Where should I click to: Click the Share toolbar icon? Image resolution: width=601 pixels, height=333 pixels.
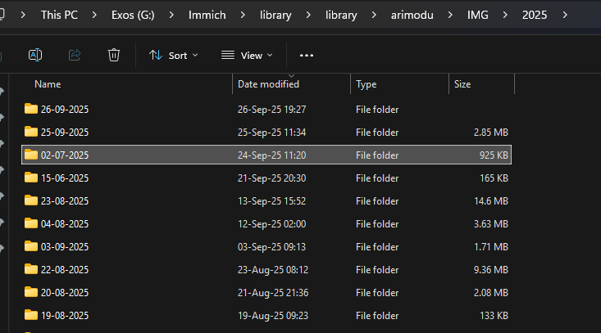point(75,55)
